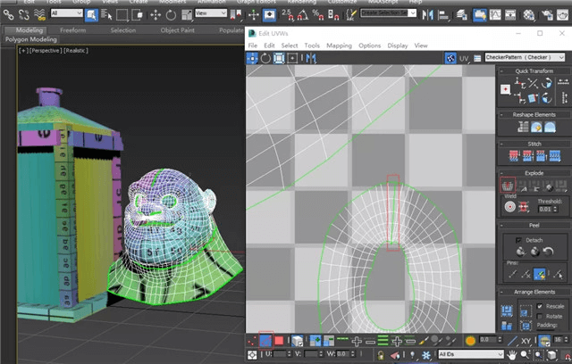Click the Weld target icon

coord(510,206)
